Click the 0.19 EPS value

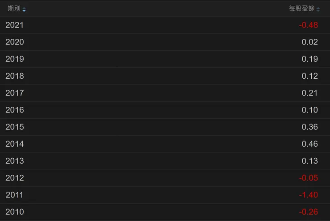310,59
